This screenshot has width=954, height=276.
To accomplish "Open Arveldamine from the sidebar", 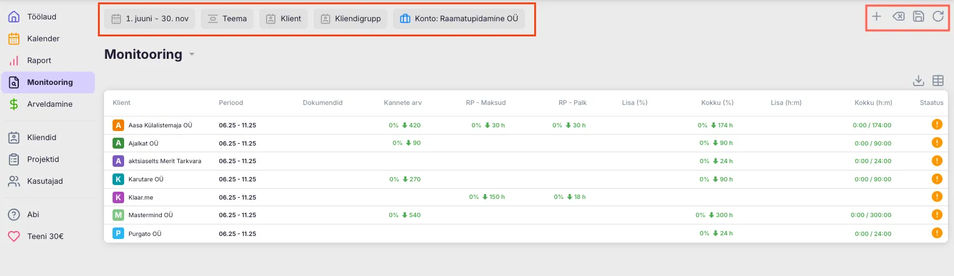I will click(x=49, y=104).
